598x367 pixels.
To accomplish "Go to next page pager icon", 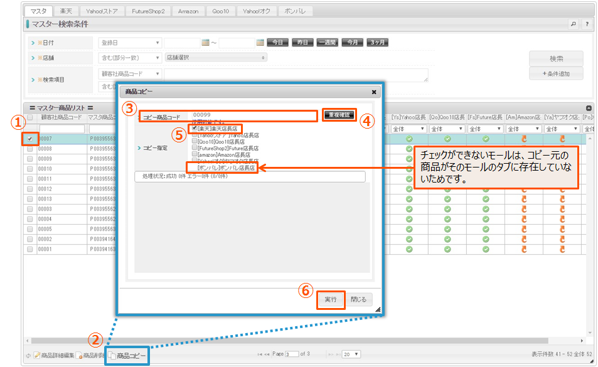I will tap(331, 354).
